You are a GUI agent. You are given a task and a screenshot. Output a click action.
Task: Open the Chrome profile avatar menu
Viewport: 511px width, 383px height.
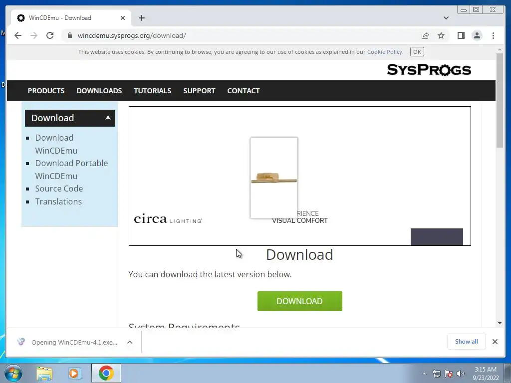point(477,35)
